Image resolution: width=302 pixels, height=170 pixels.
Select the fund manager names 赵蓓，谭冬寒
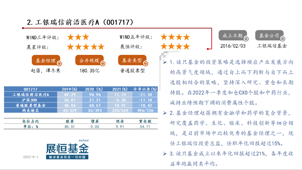click(x=46, y=71)
